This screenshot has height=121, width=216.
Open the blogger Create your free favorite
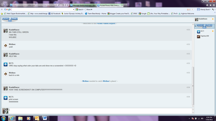pos(118,13)
